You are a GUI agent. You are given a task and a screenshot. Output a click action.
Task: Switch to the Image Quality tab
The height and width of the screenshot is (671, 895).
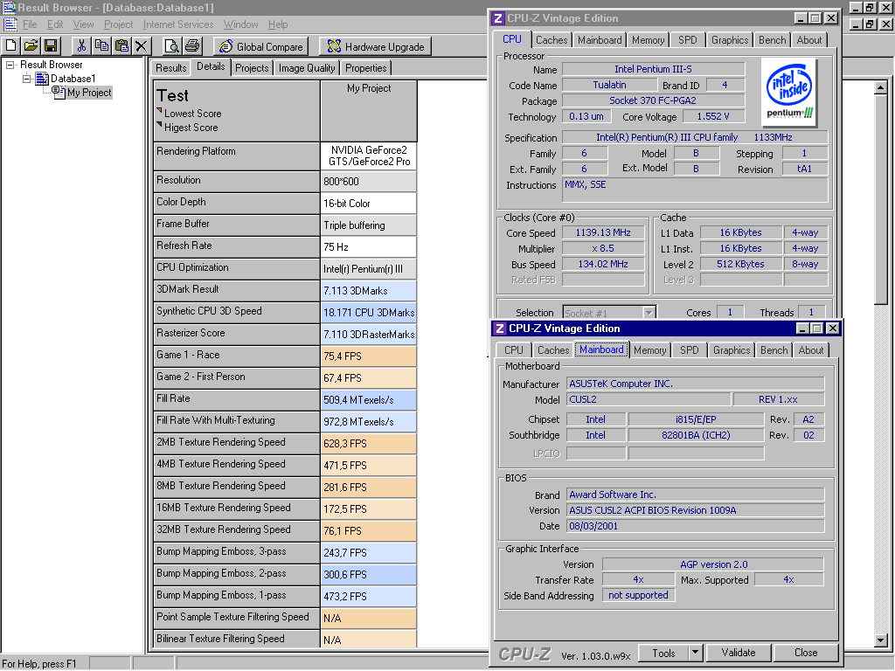click(x=307, y=68)
